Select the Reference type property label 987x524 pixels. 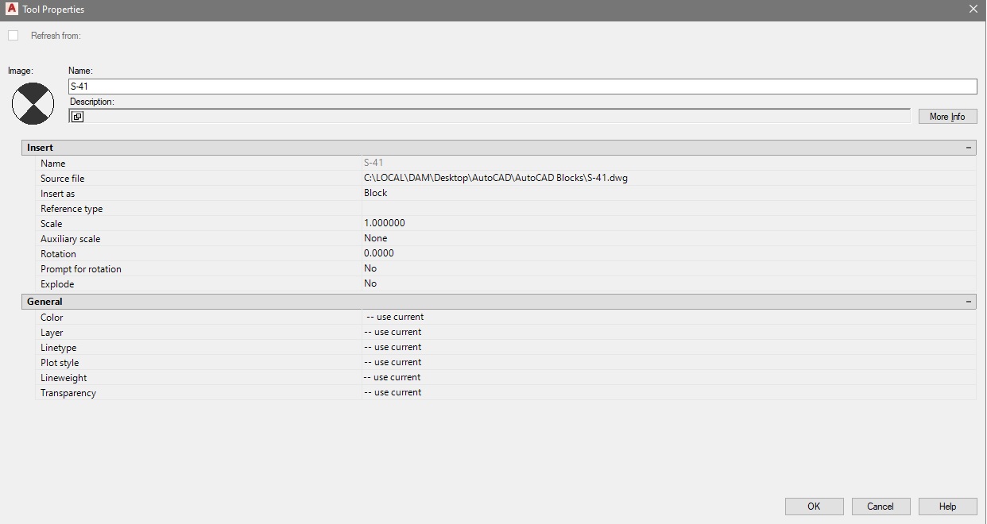pos(72,209)
